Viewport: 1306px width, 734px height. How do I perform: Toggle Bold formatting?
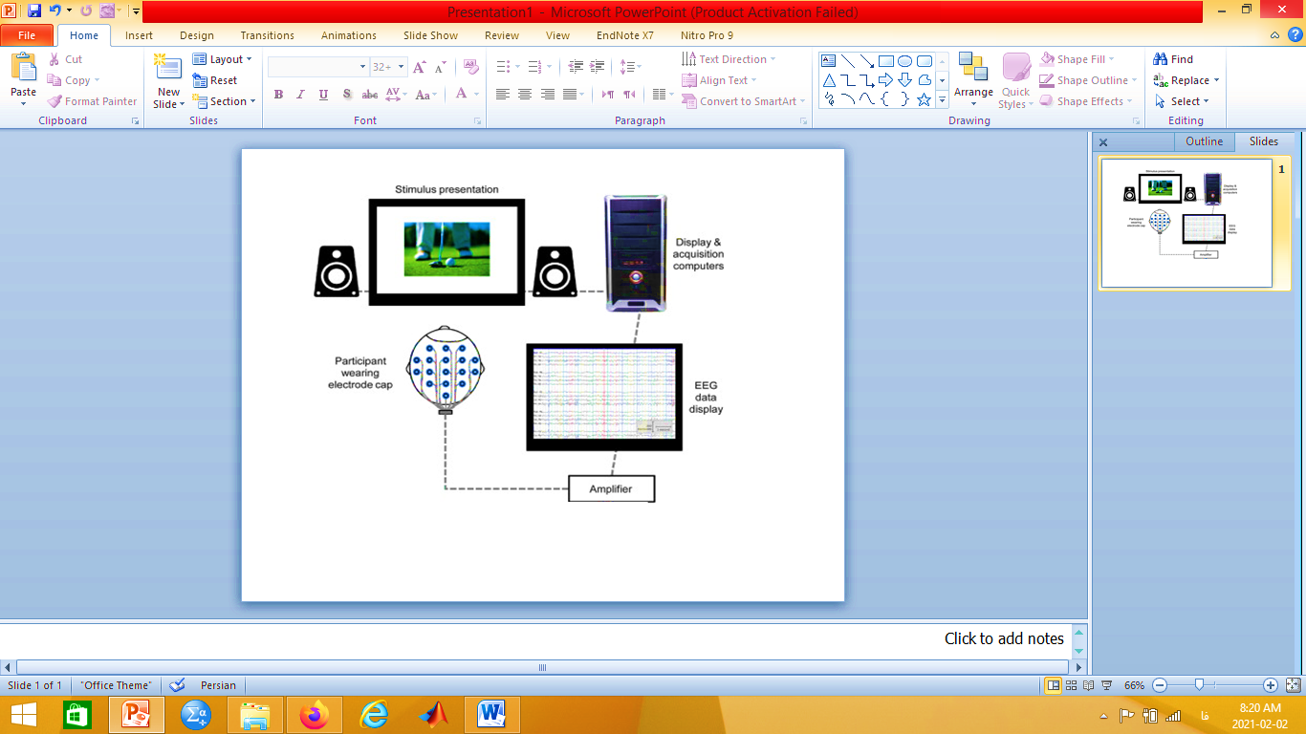(278, 95)
